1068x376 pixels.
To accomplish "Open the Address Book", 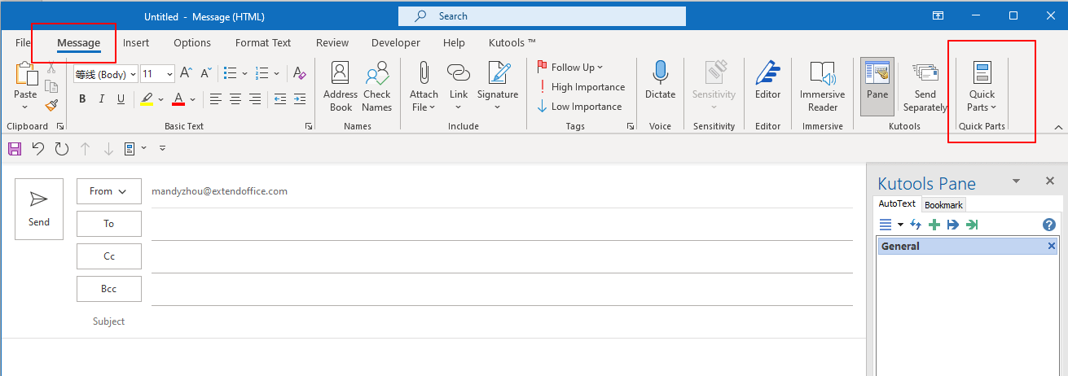I will [341, 85].
